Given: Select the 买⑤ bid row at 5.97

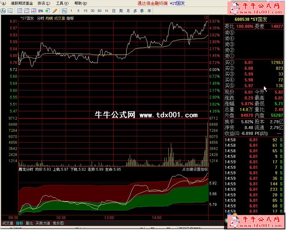Looking at the screenshot, I should click(254, 86).
